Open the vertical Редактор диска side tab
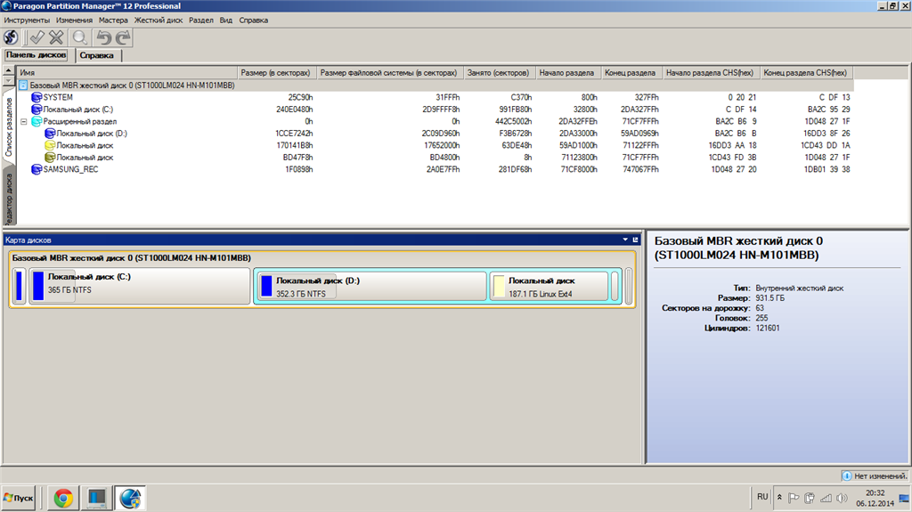Screen dimensions: 912x512 [9, 198]
